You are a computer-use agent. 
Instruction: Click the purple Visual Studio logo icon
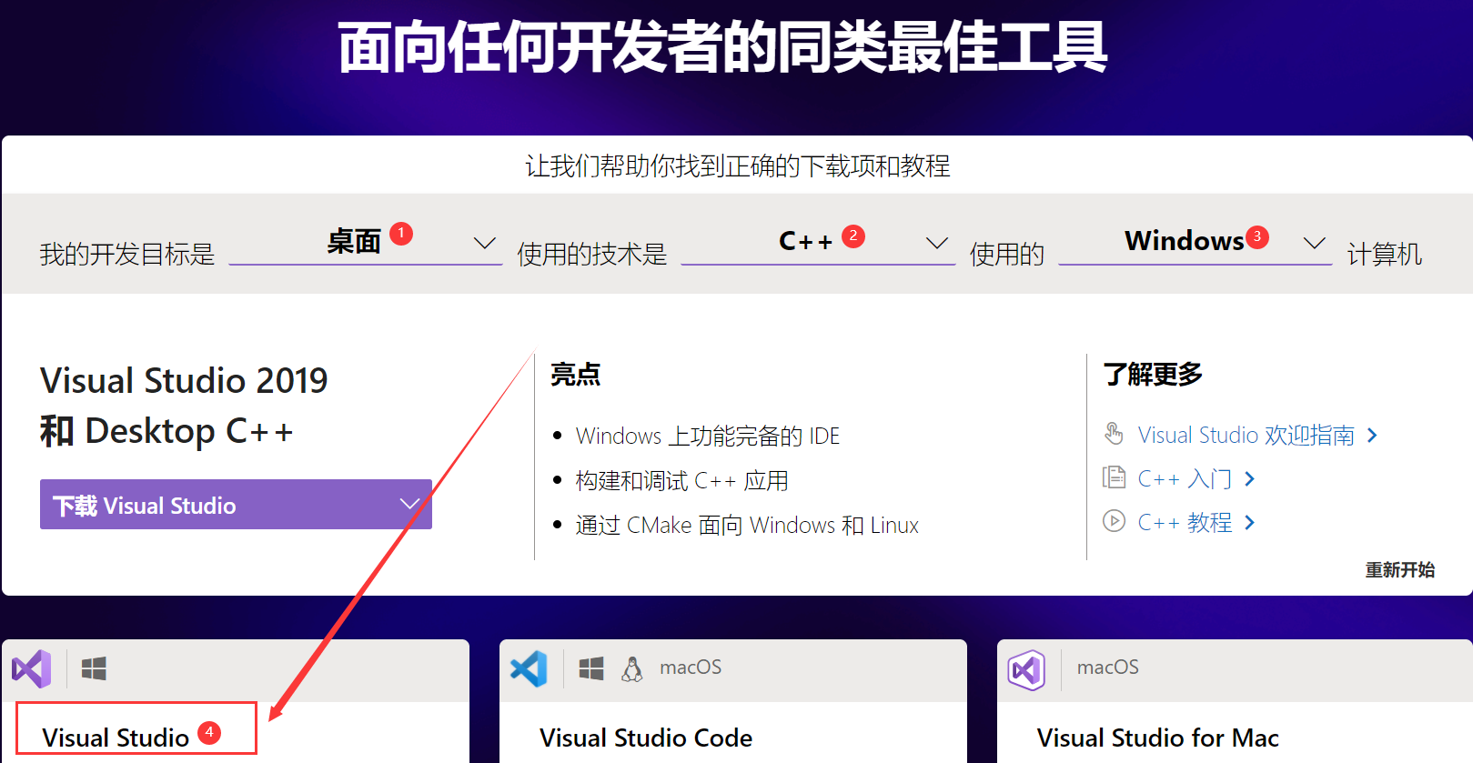32,669
